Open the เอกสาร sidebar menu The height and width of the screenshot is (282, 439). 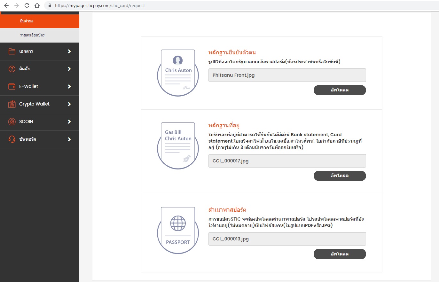coord(40,51)
